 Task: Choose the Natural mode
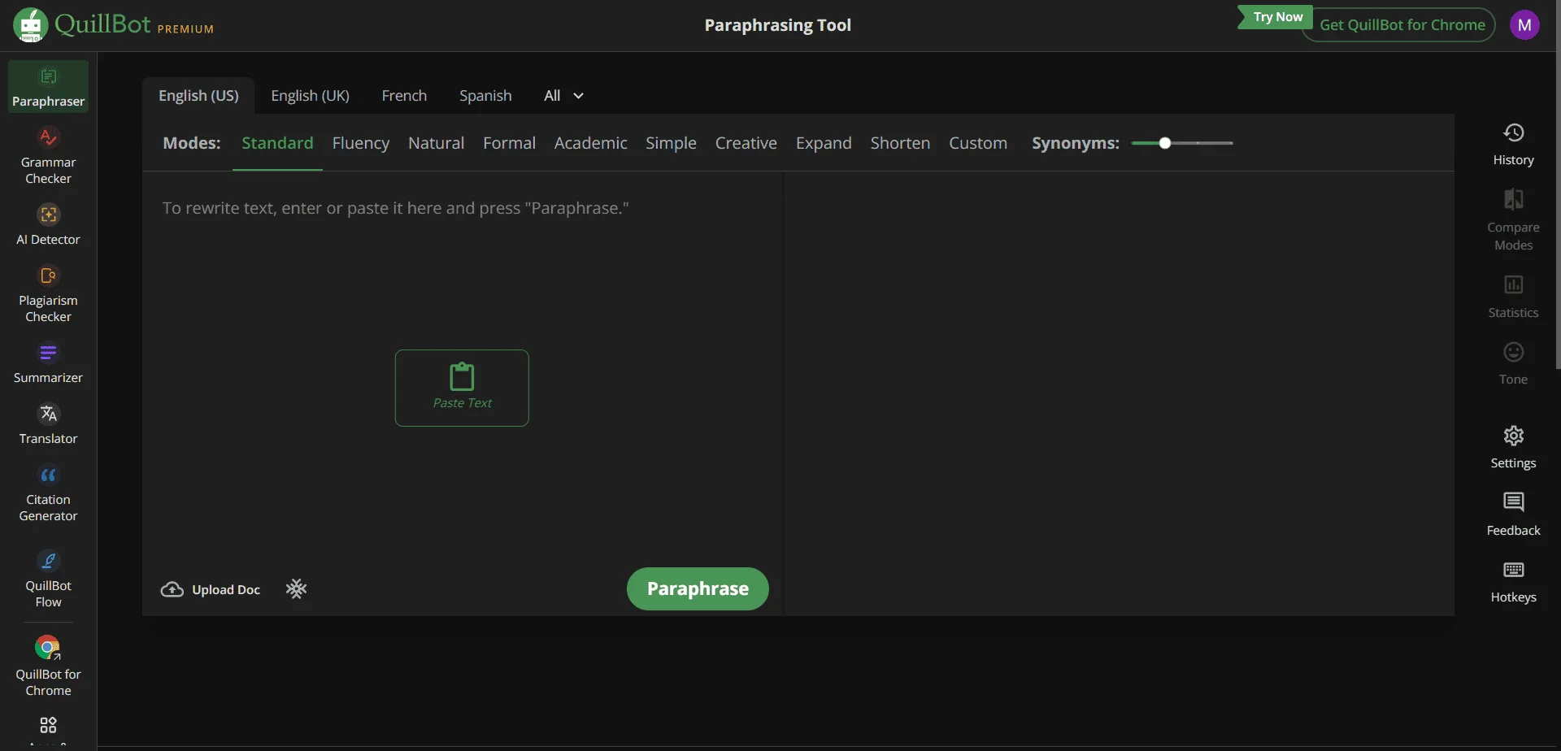pos(436,143)
